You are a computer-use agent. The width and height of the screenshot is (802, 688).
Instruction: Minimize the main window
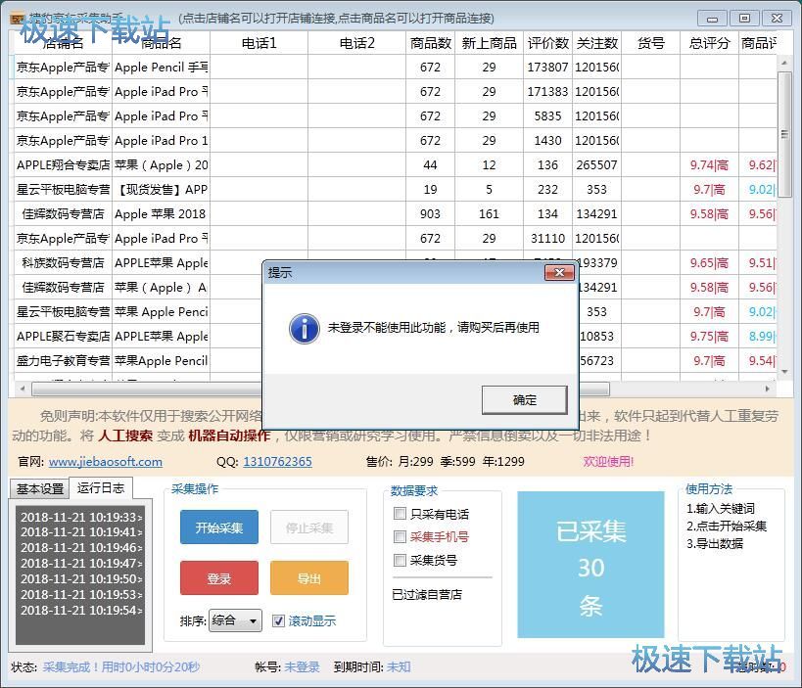(713, 19)
